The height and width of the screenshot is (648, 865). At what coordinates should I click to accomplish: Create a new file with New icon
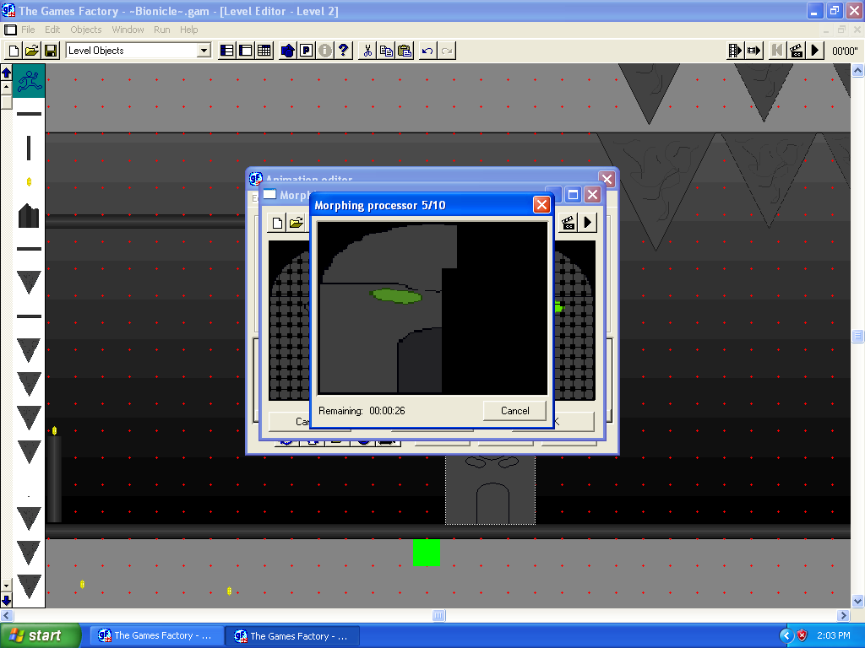[12, 51]
